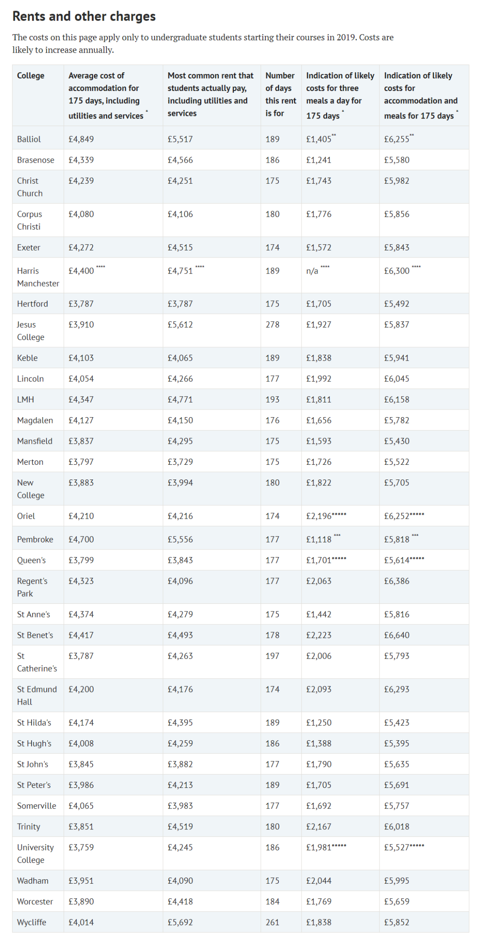Select the St Edmund Hall name cell
This screenshot has height=943, width=481.
click(x=37, y=696)
